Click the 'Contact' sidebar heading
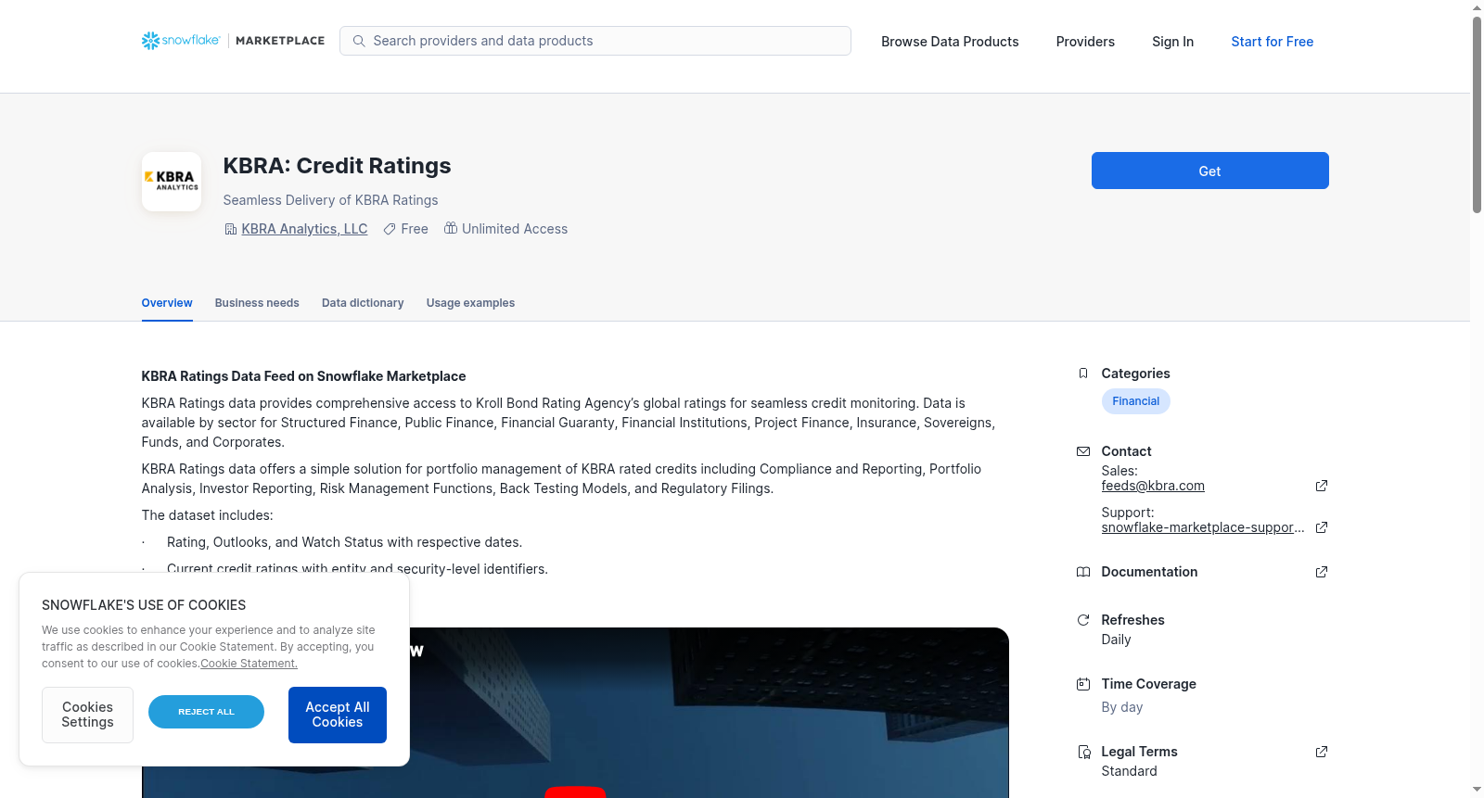Image resolution: width=1484 pixels, height=798 pixels. [x=1126, y=451]
